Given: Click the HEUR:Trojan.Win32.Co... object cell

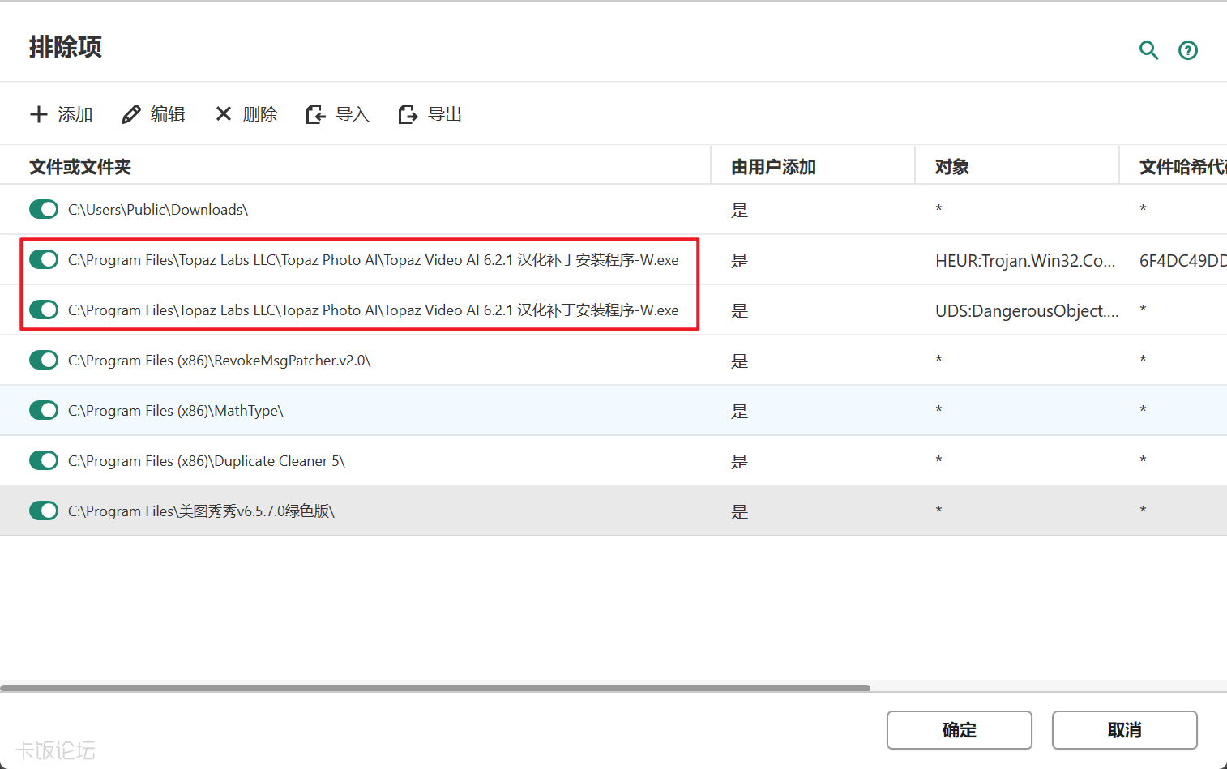Looking at the screenshot, I should (1025, 260).
